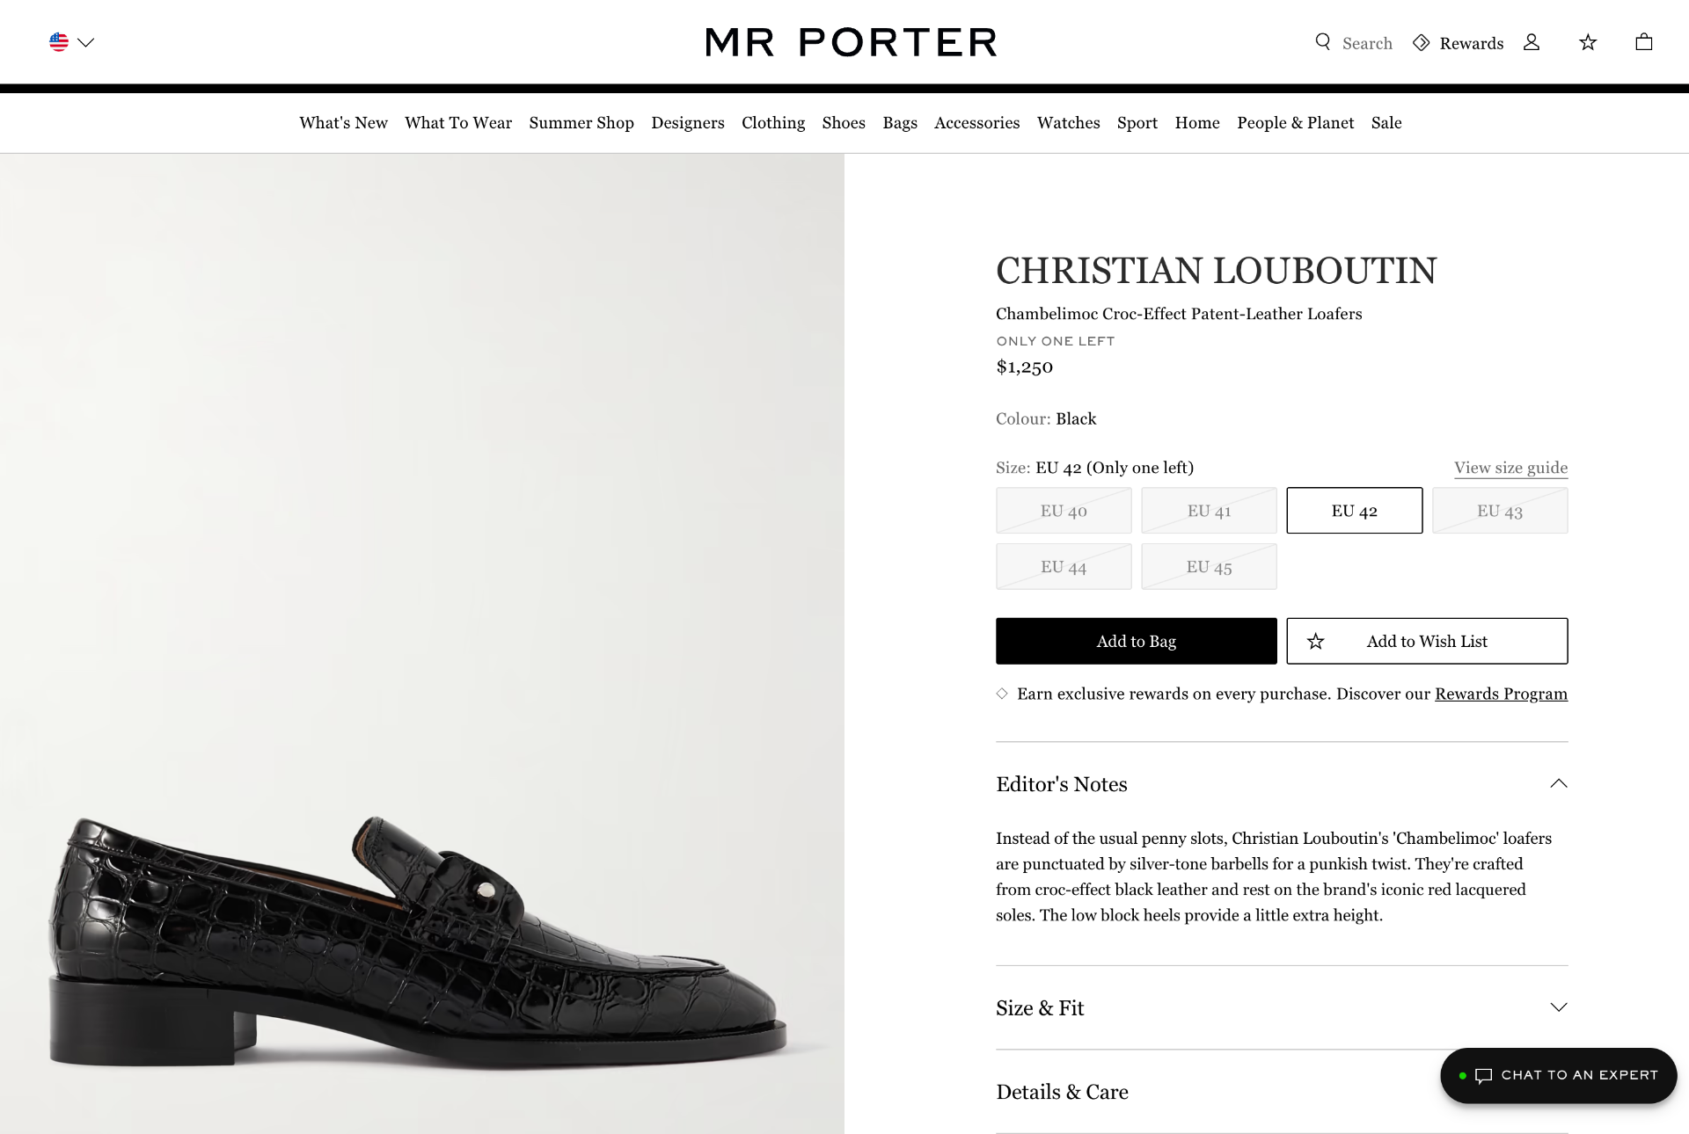The height and width of the screenshot is (1134, 1689).
Task: Open the shopping bag icon
Action: [1641, 42]
